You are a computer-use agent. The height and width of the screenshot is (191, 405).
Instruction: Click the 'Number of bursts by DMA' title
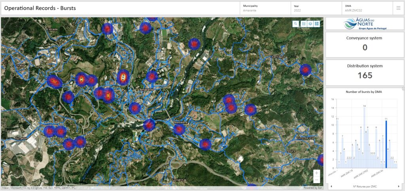(364, 92)
